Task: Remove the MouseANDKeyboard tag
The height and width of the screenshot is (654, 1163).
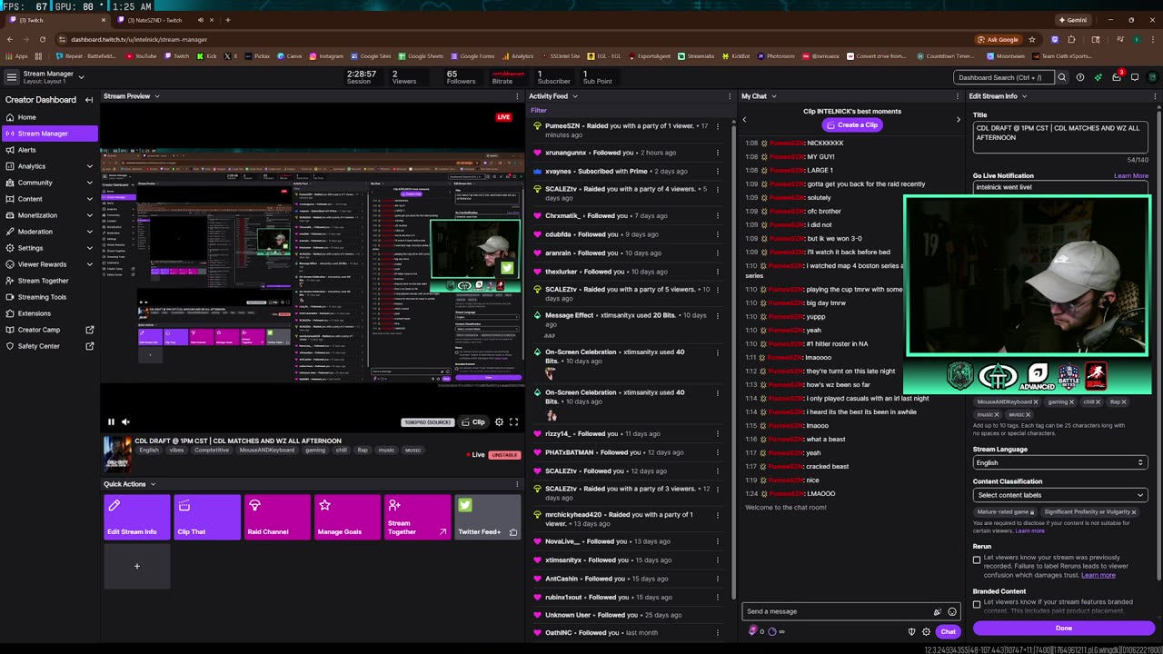Action: pos(1036,401)
